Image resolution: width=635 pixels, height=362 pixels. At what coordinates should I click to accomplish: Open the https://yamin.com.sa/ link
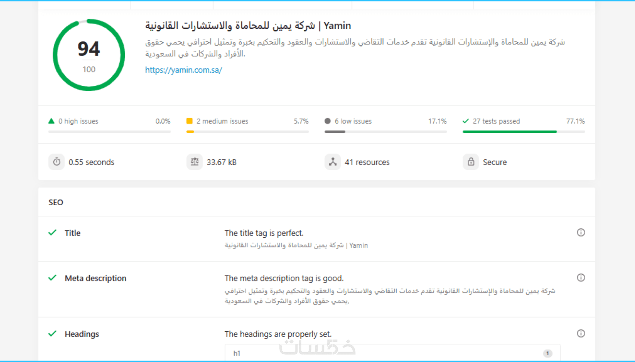pos(183,70)
